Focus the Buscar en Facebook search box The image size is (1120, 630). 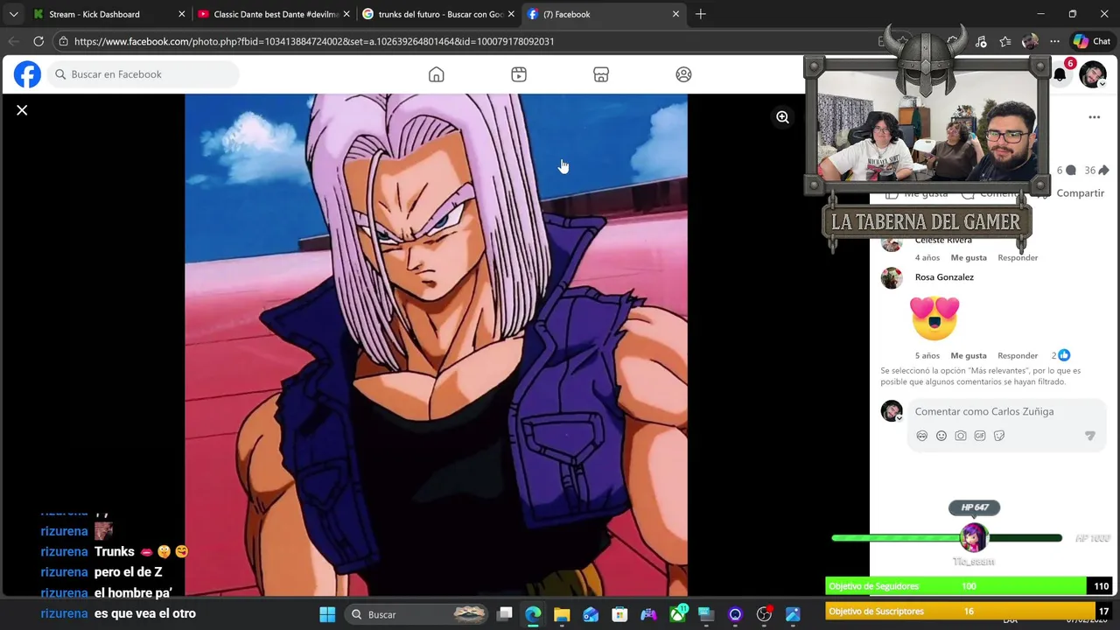143,74
